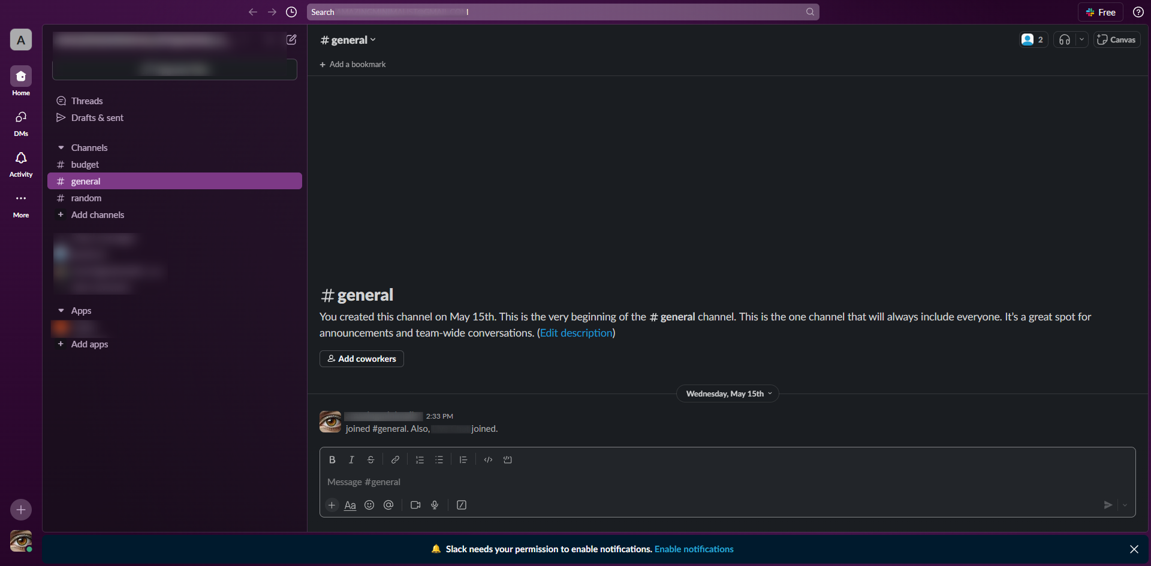1151x566 pixels.
Task: Click Add a bookmark
Action: tap(352, 65)
